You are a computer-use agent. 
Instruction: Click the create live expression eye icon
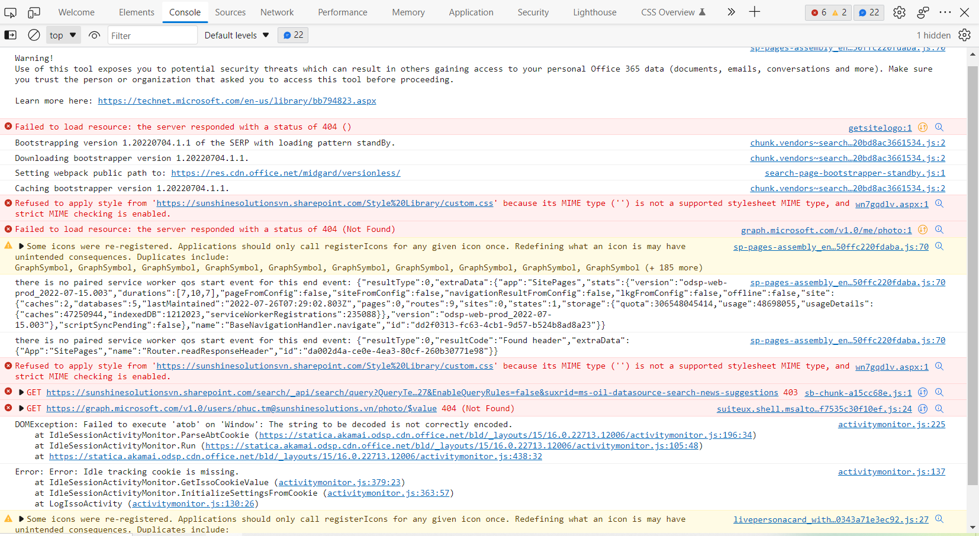pyautogui.click(x=95, y=35)
